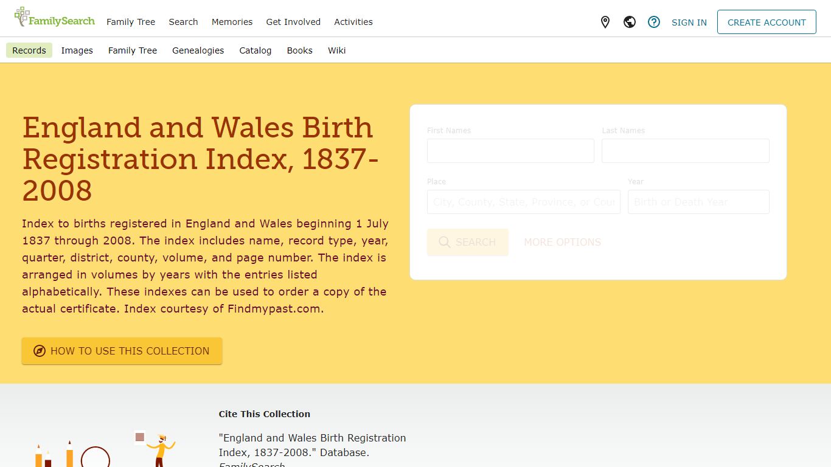Switch to the Catalog tab
This screenshot has height=467, width=831.
[x=256, y=50]
